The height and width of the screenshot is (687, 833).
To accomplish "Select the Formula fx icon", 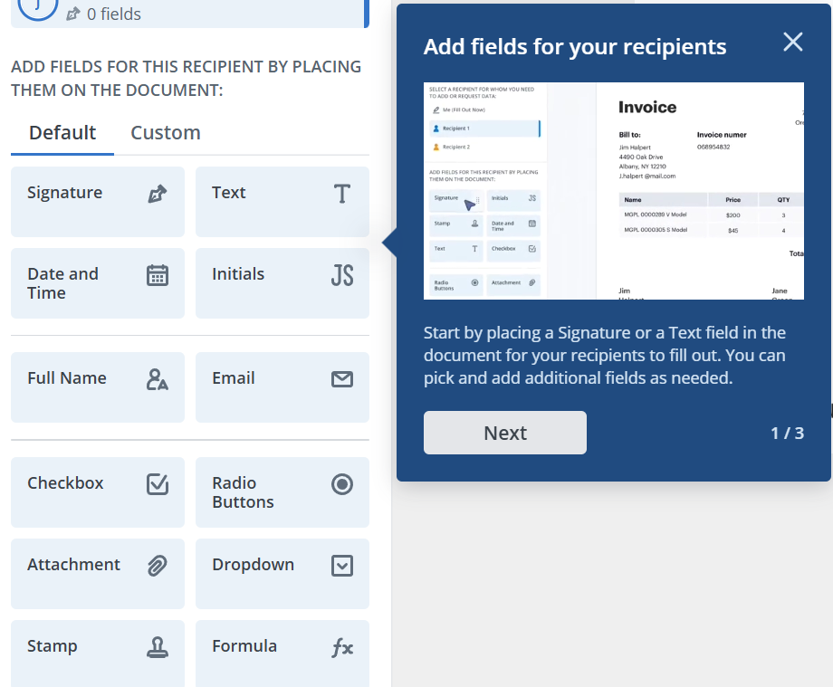I will point(342,647).
